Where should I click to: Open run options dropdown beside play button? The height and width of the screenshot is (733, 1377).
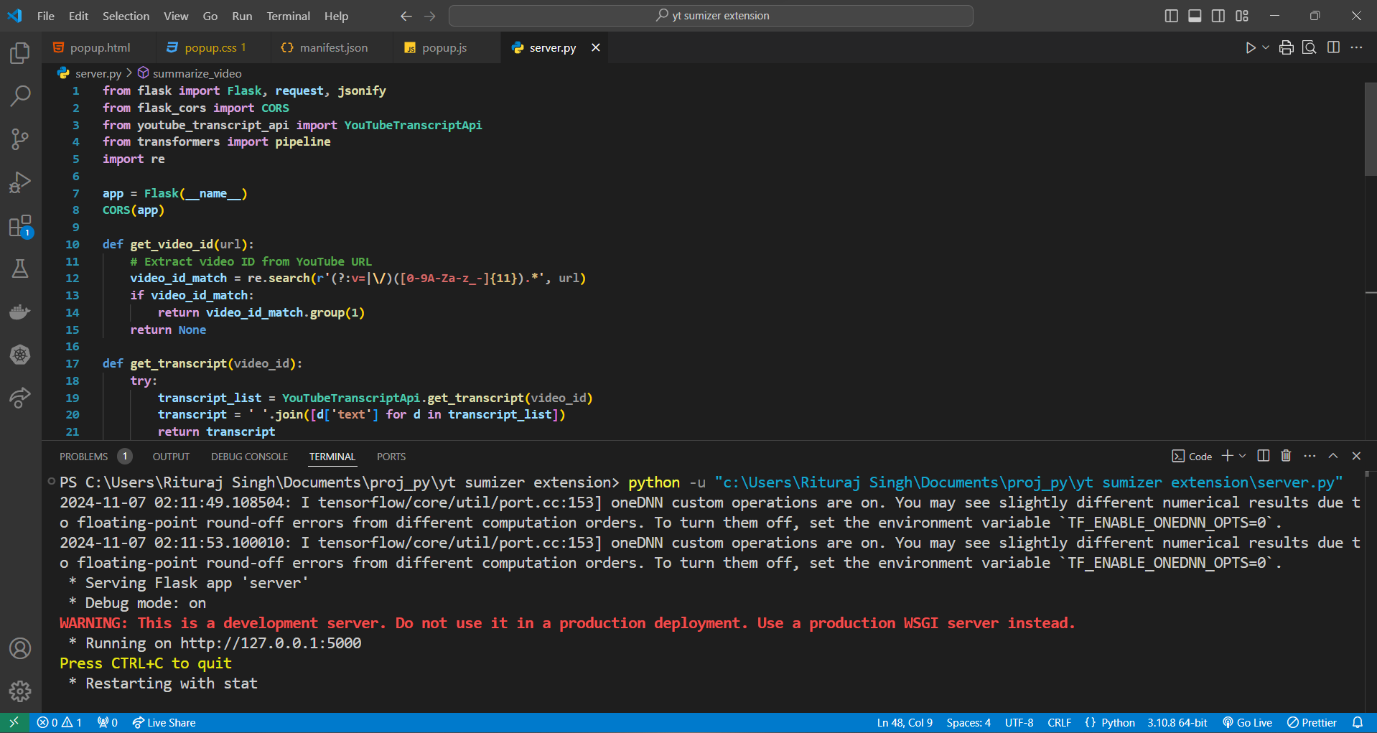[1266, 47]
